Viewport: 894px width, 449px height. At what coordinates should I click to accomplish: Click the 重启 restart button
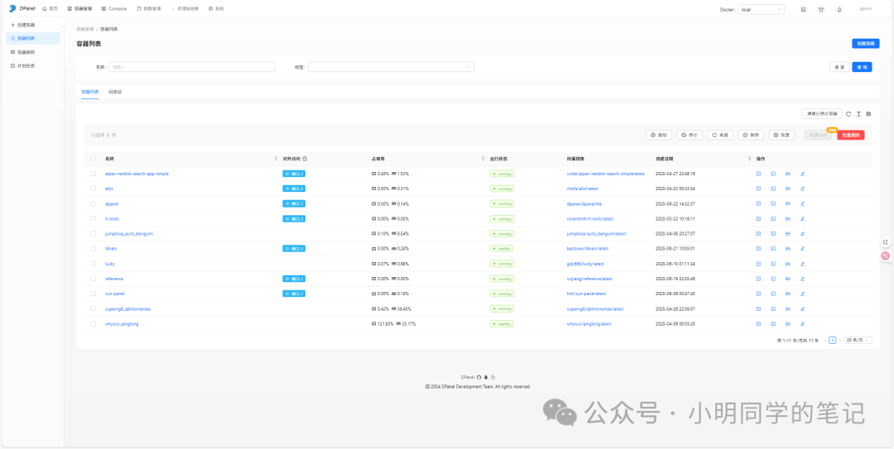pos(720,135)
